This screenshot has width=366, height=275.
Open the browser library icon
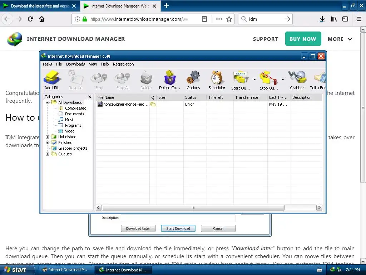point(334,19)
